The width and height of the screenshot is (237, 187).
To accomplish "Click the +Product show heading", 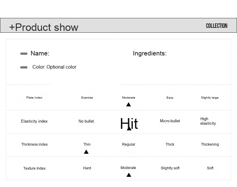I will 44,27.
